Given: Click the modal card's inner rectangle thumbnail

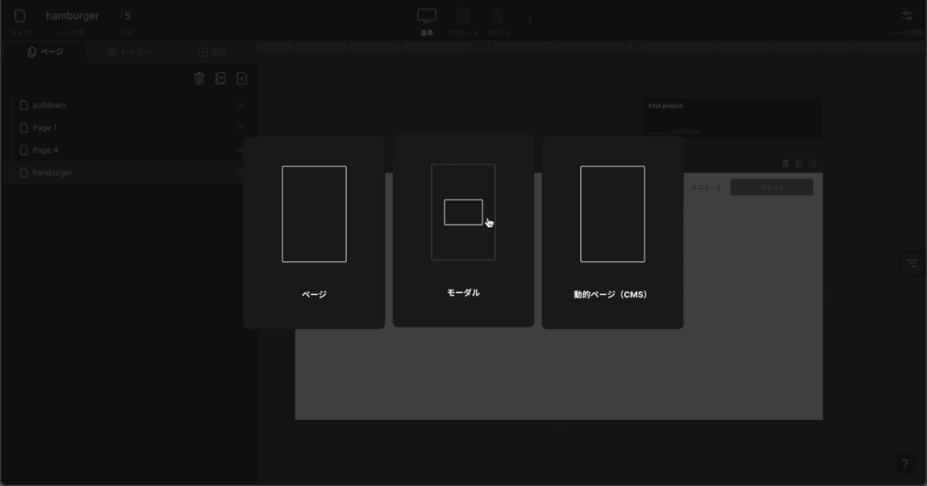Looking at the screenshot, I should [463, 212].
